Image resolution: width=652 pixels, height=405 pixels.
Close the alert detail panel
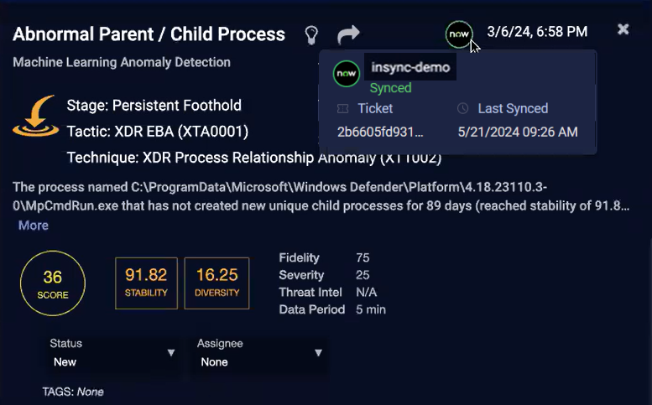point(623,29)
